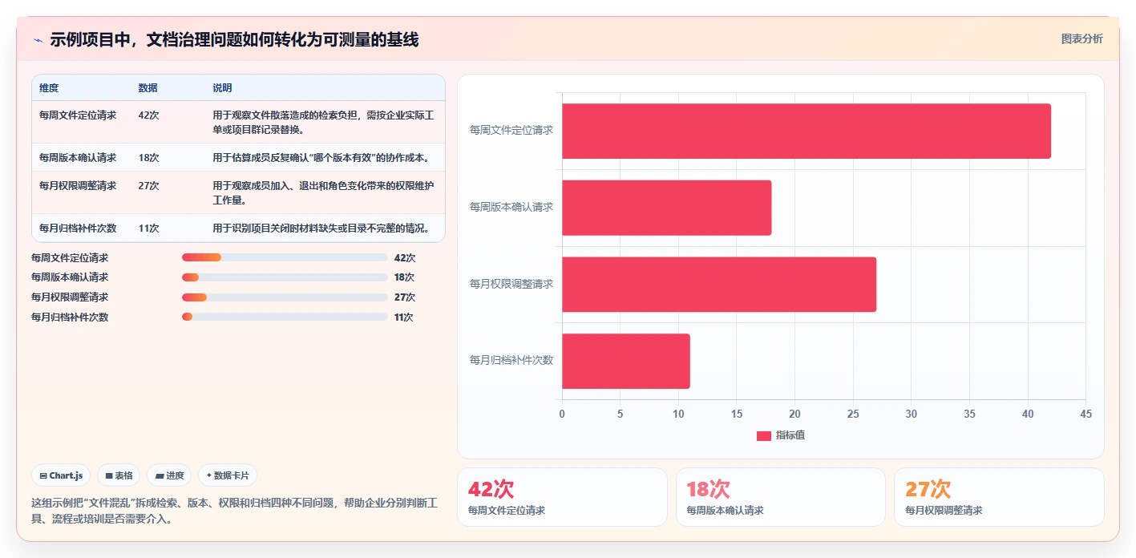The width and height of the screenshot is (1136, 558).
Task: Click the summary paragraph starting 这组示例
Action: pos(235,511)
